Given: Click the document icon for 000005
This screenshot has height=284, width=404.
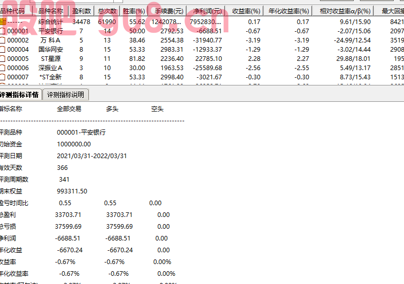Looking at the screenshot, I should 3,59.
